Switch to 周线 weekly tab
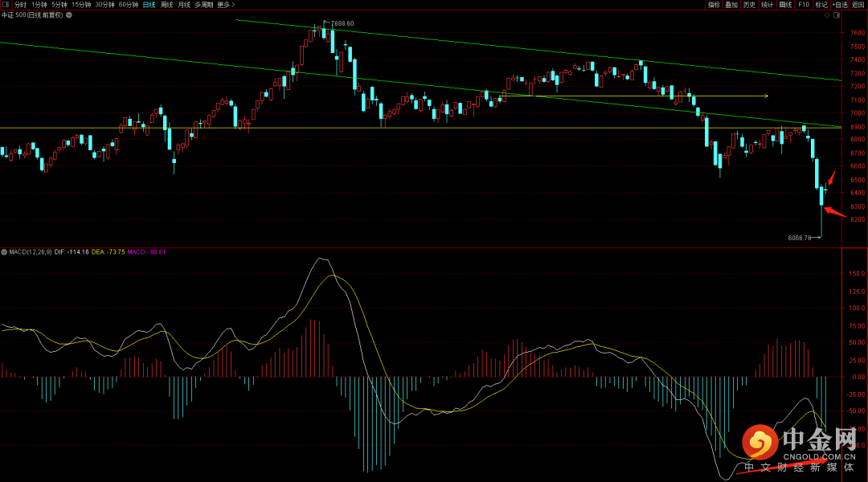Viewport: 868px width, 482px height. (166, 5)
